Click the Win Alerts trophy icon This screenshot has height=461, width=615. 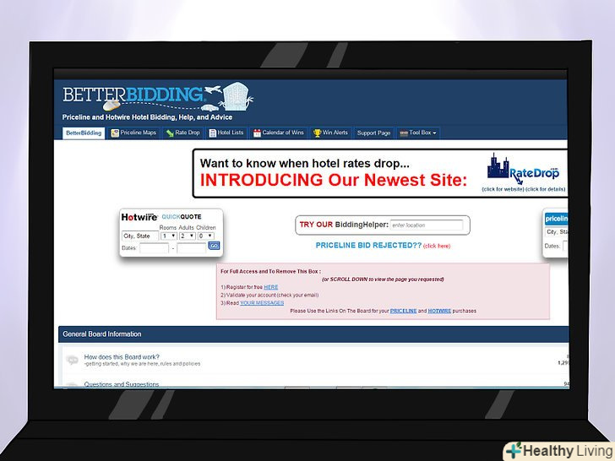pos(317,133)
